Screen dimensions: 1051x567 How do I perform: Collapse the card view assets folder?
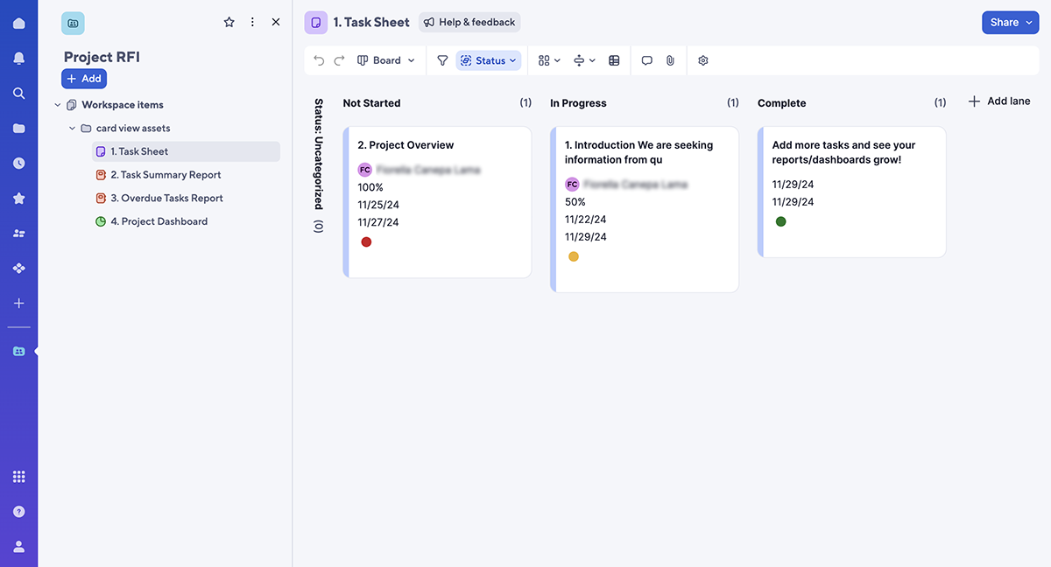click(x=73, y=129)
